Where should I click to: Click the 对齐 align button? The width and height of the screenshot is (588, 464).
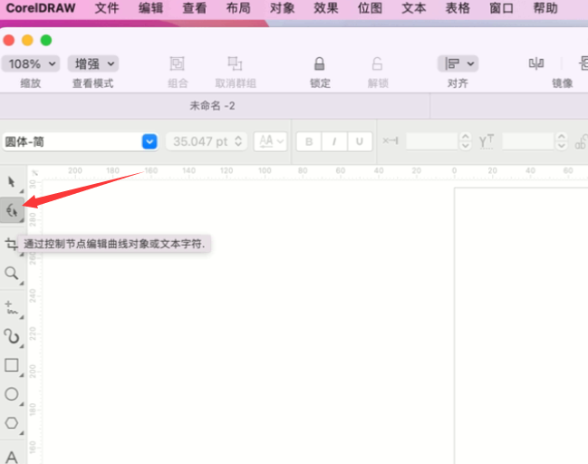[458, 64]
